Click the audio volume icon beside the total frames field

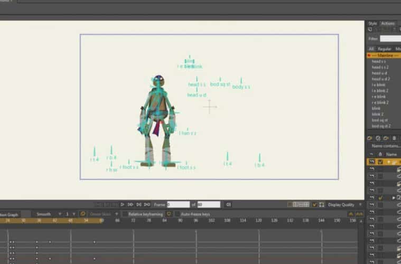[x=228, y=204]
